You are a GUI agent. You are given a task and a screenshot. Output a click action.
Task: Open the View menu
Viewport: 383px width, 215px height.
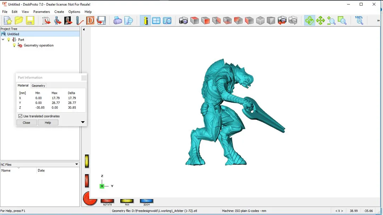(x=25, y=12)
